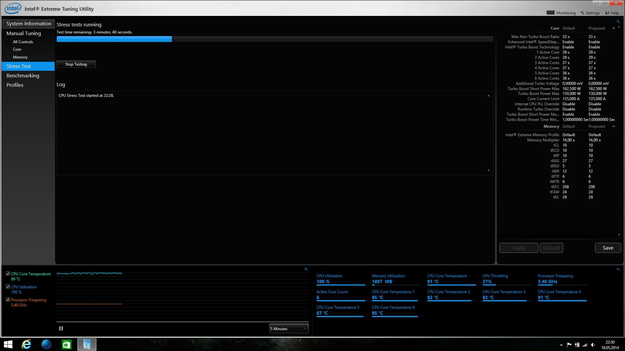Click the settings panel scroll up arrow
Viewport: 625px width, 351px height.
pyautogui.click(x=619, y=28)
